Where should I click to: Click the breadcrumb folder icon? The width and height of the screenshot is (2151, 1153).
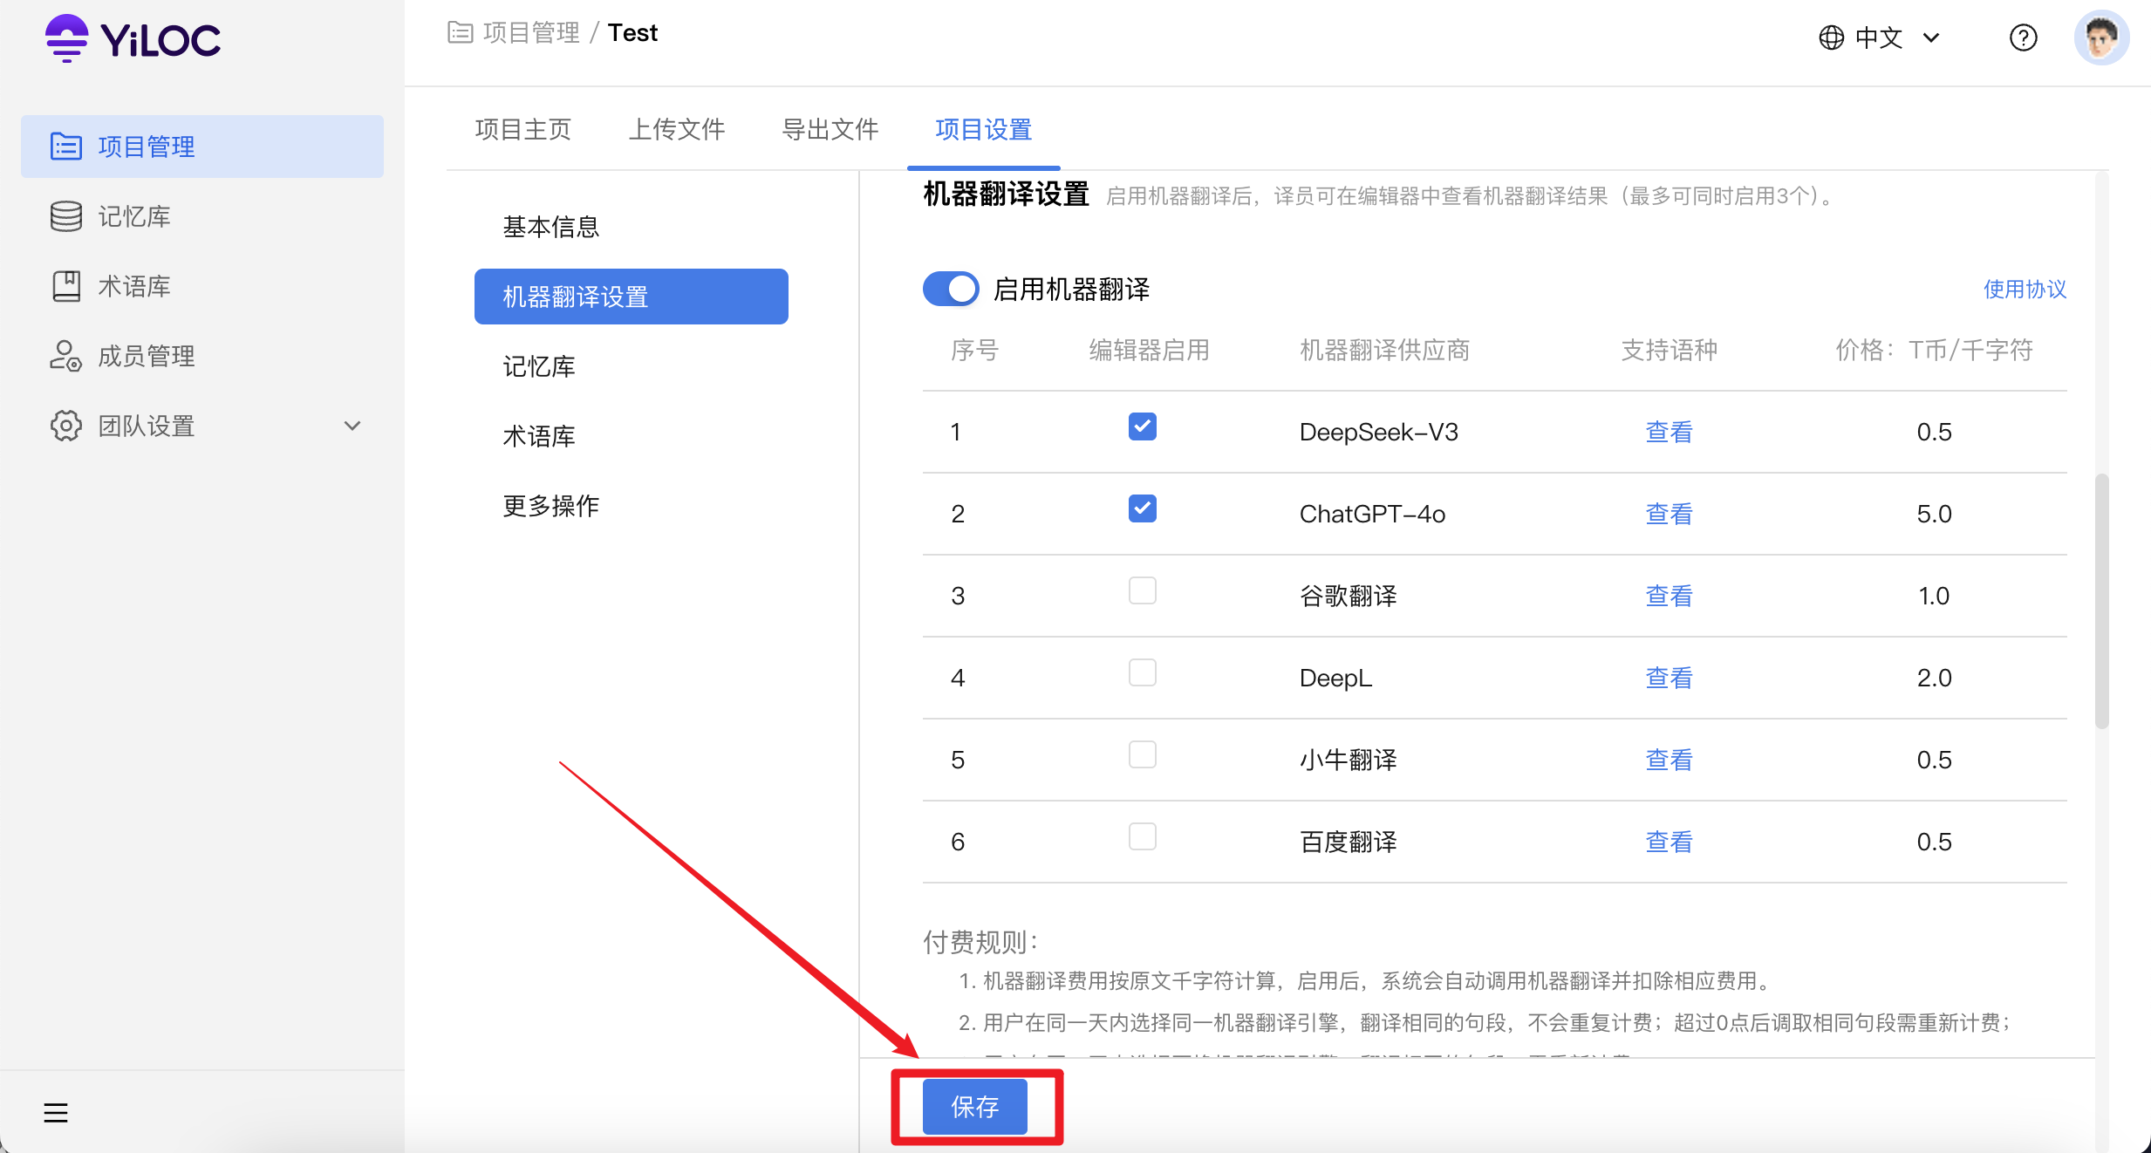click(x=460, y=33)
